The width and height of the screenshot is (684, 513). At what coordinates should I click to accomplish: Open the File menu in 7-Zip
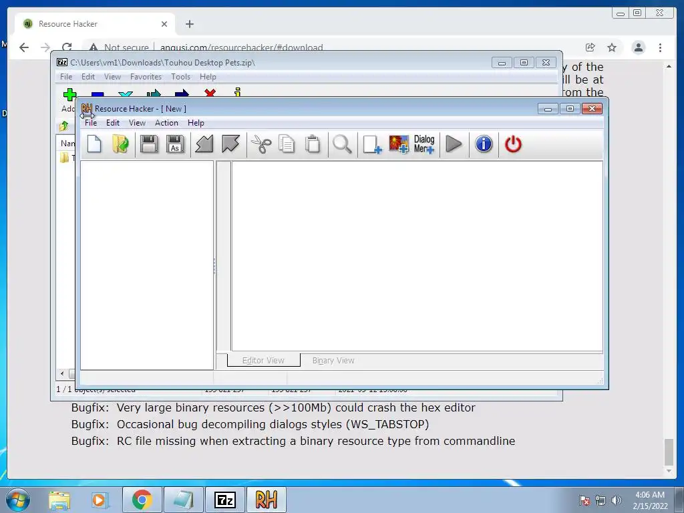click(66, 77)
